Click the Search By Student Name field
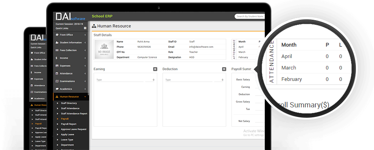Viewport: 374px width, 150px height. coord(250,17)
